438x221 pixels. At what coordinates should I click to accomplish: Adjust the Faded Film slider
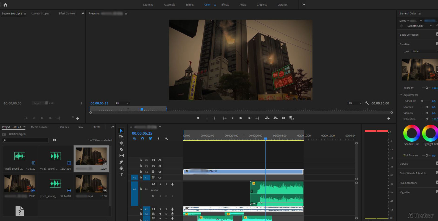tap(422, 101)
